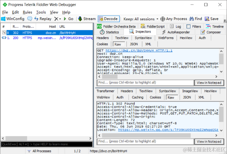
Task: Open the Rules menu
Action: [27, 12]
